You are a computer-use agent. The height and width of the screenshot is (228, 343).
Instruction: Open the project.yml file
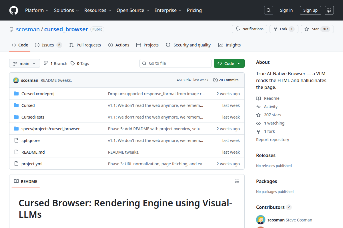click(x=32, y=164)
